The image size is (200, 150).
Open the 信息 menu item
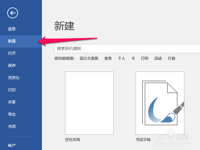point(12,29)
